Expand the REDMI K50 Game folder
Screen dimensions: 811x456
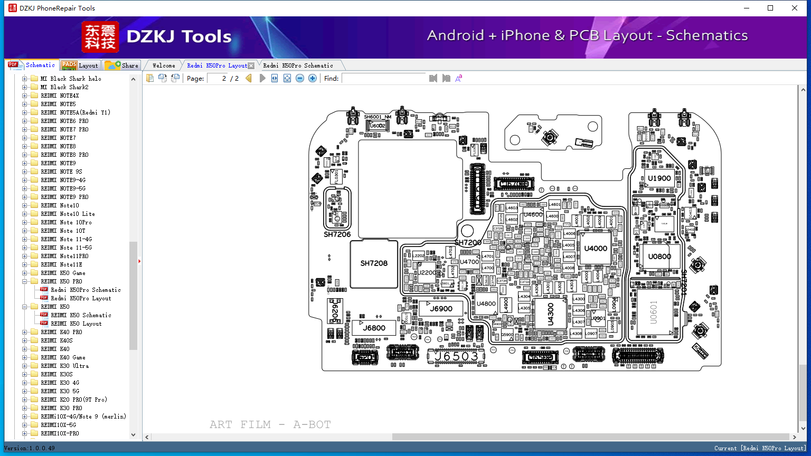(24, 273)
